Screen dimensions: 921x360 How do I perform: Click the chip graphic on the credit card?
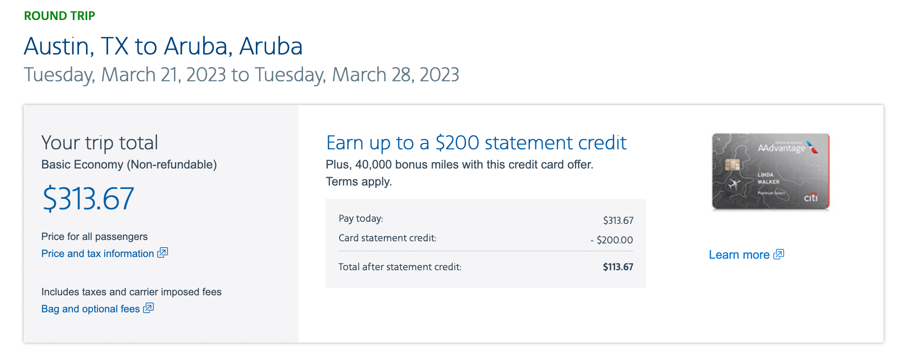click(732, 164)
